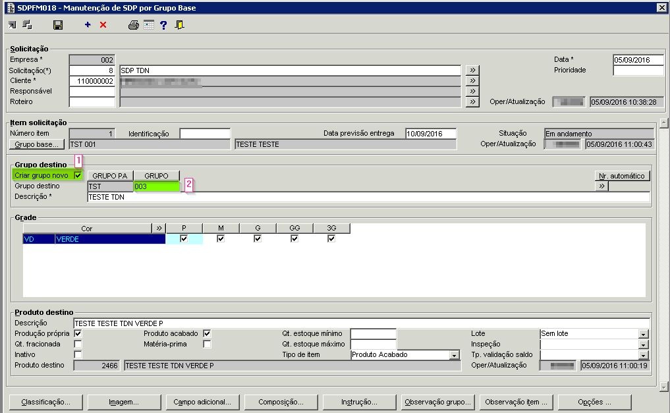Image resolution: width=670 pixels, height=413 pixels.
Task: Uncheck size G for VERDE
Action: click(x=257, y=238)
